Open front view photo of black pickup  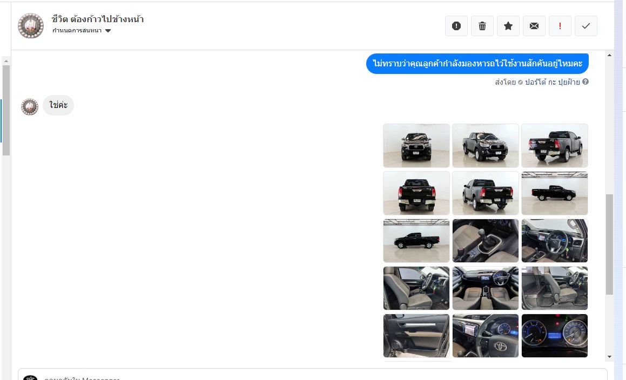416,146
